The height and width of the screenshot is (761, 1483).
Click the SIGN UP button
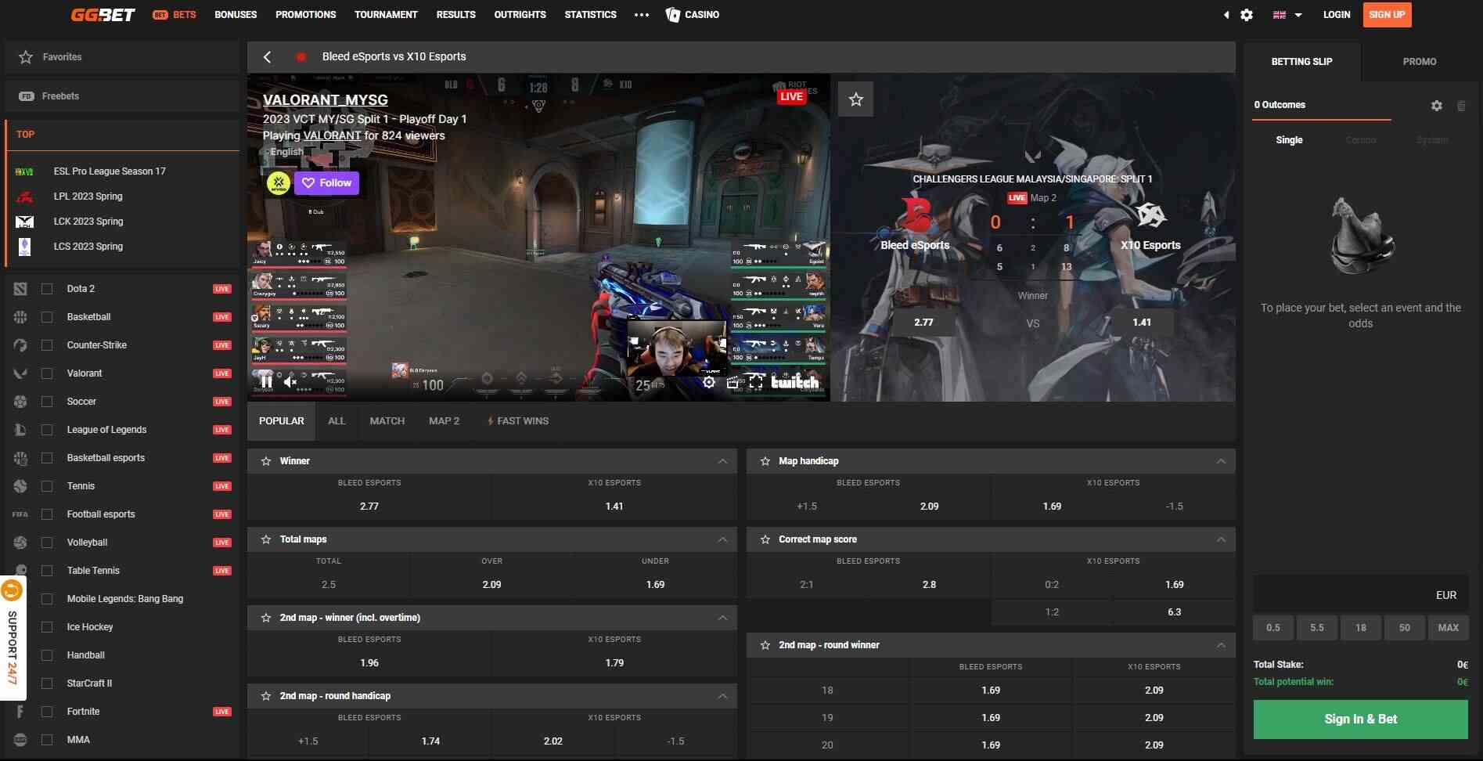click(1388, 15)
